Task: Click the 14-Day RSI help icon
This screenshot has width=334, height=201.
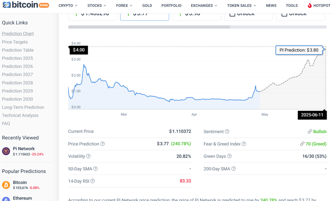Action: click(92, 181)
